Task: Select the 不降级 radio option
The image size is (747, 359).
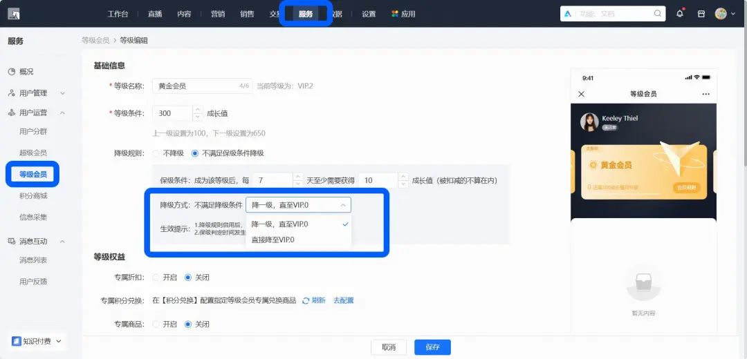Action: [x=156, y=153]
